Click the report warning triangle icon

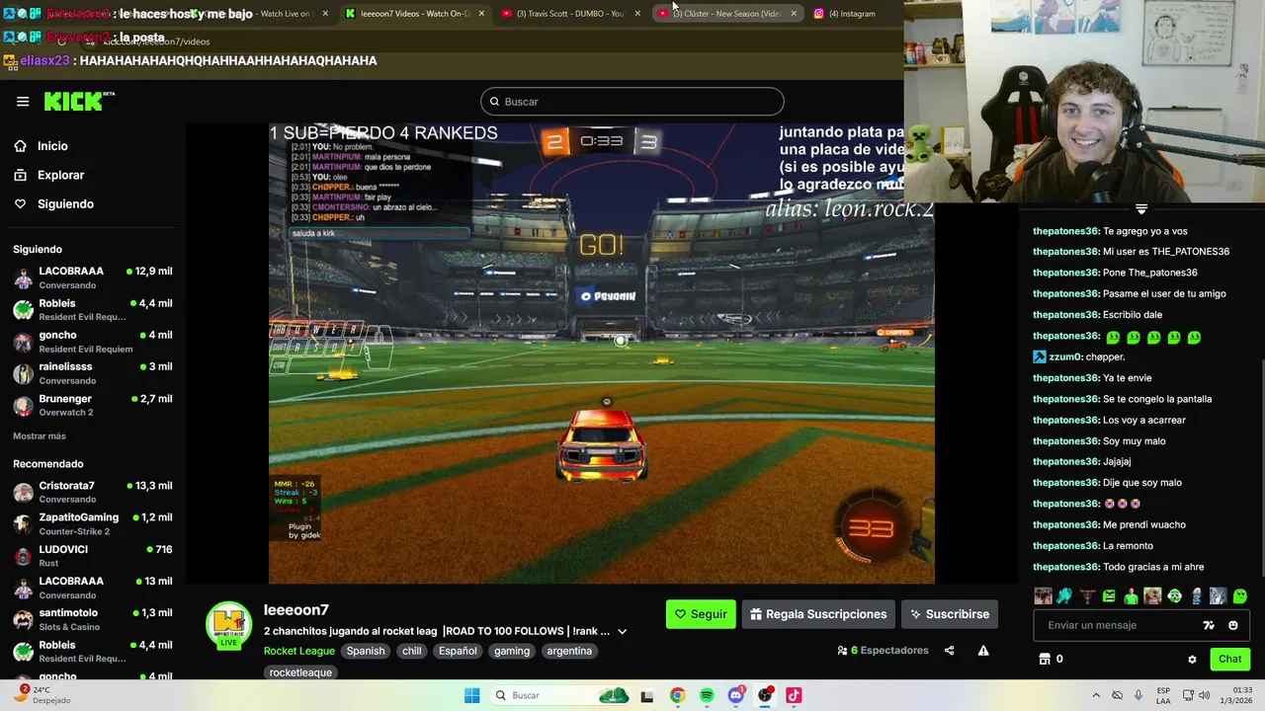(x=983, y=651)
